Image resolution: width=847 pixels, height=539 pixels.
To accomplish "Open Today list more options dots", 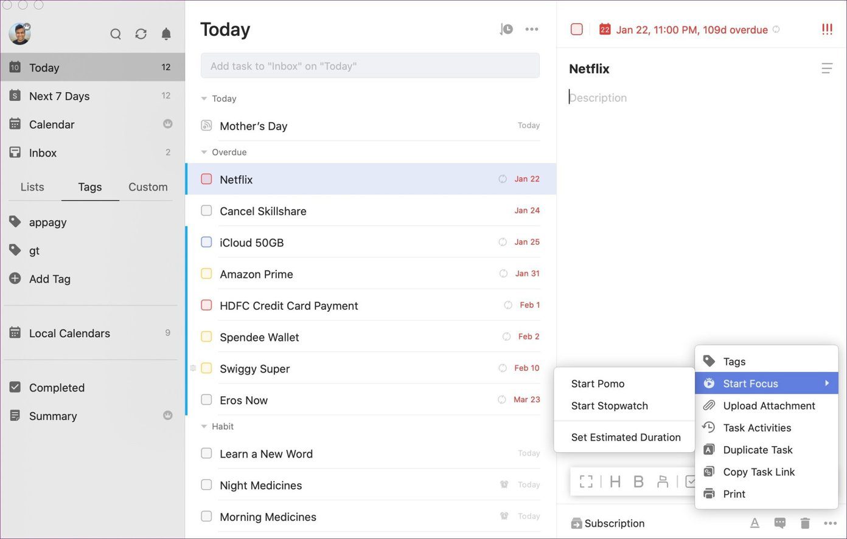I will 532,29.
